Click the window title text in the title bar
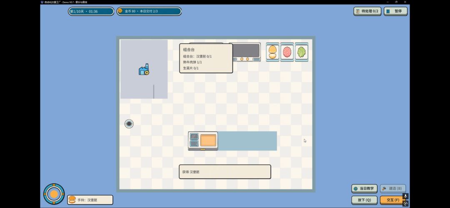The image size is (450, 208). [x=66, y=2]
